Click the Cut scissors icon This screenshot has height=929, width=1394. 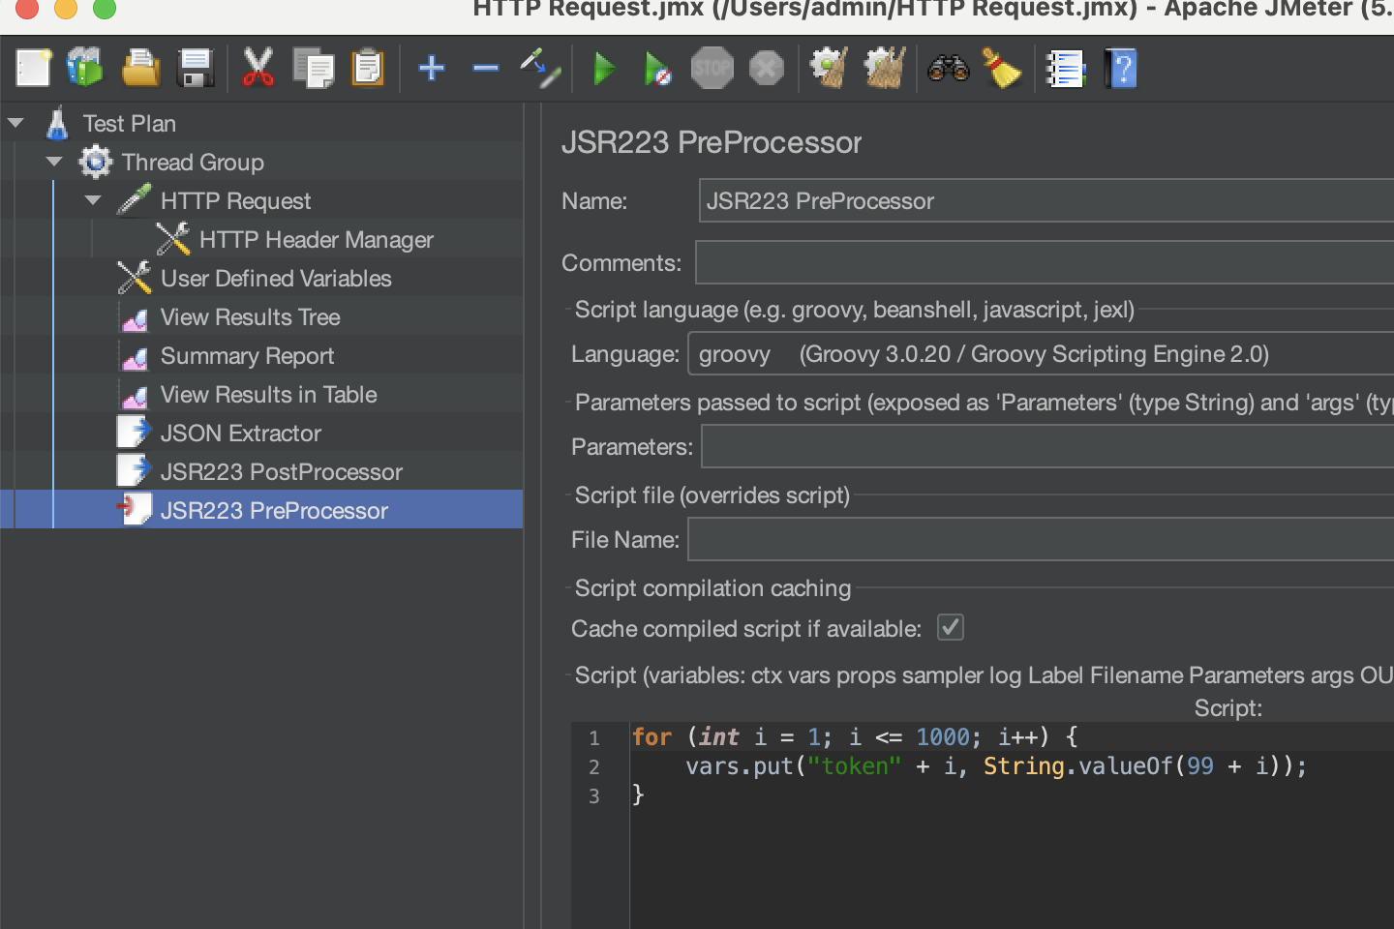click(x=258, y=69)
